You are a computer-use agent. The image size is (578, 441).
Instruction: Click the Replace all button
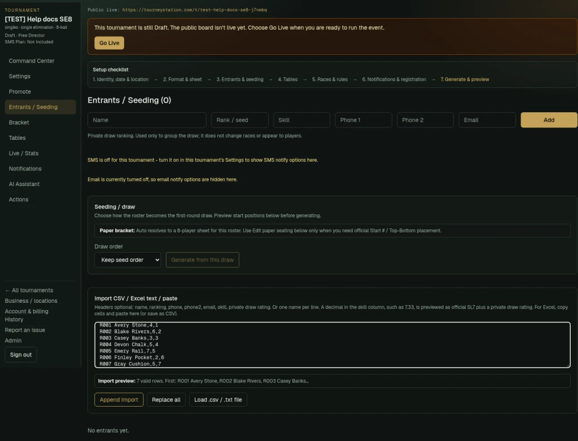pyautogui.click(x=167, y=400)
